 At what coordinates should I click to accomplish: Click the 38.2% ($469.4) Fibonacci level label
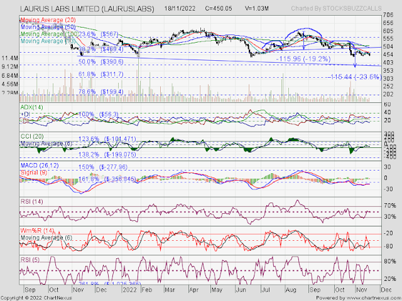pyautogui.click(x=100, y=49)
